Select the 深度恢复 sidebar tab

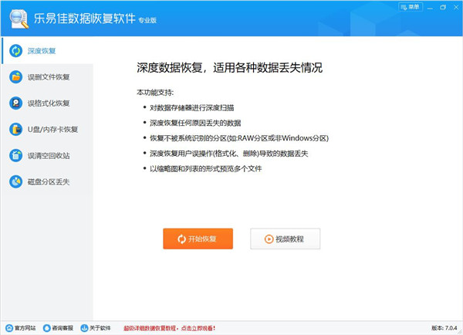click(x=47, y=51)
